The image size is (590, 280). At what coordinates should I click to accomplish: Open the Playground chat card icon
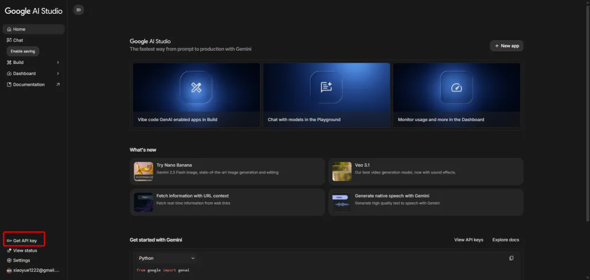pos(326,88)
